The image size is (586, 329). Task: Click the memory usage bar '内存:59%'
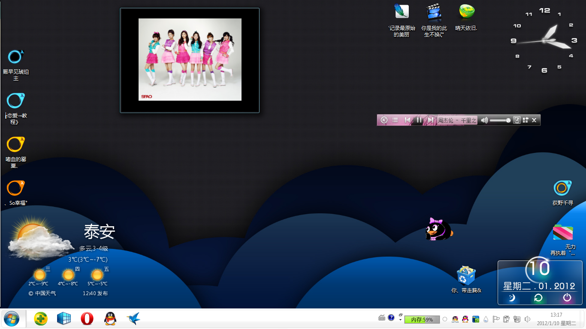click(422, 320)
